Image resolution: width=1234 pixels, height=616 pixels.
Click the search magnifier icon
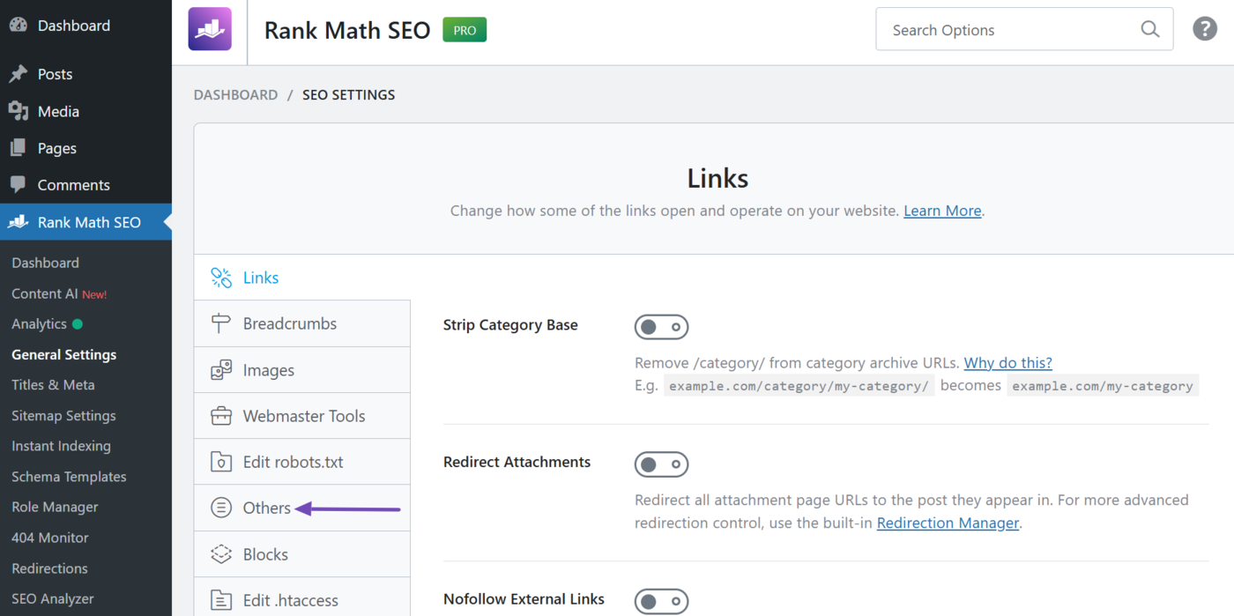click(x=1149, y=29)
